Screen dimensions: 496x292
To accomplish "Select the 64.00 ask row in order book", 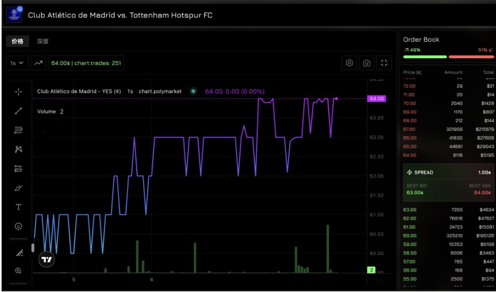I will coord(448,156).
